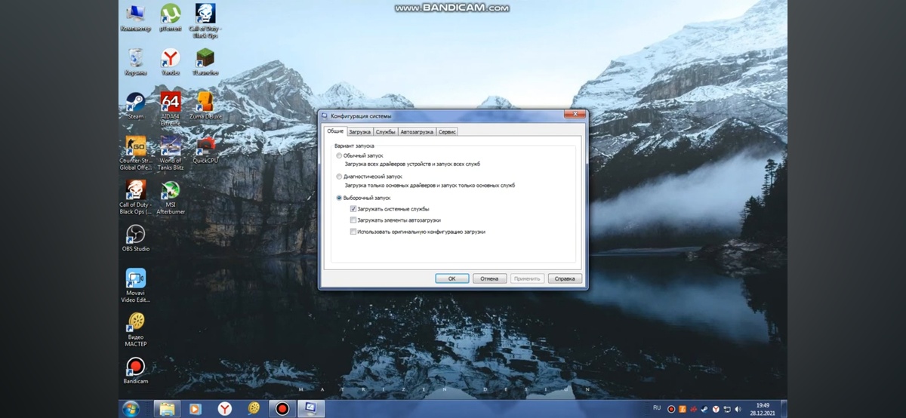906x418 pixels.
Task: Click the network tray icon
Action: pyautogui.click(x=726, y=409)
